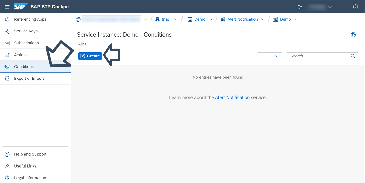Viewport: 365px width, 183px height.
Task: Click the Demo space breadcrumb link
Action: pyautogui.click(x=200, y=19)
